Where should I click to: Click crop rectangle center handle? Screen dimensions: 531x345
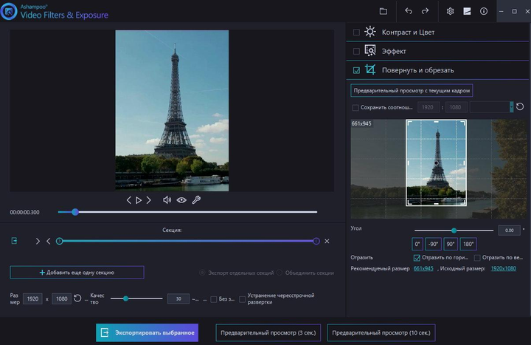point(436,163)
